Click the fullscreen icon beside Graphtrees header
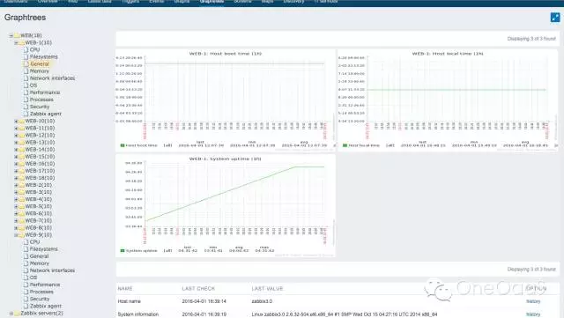564x318 pixels. (x=555, y=18)
